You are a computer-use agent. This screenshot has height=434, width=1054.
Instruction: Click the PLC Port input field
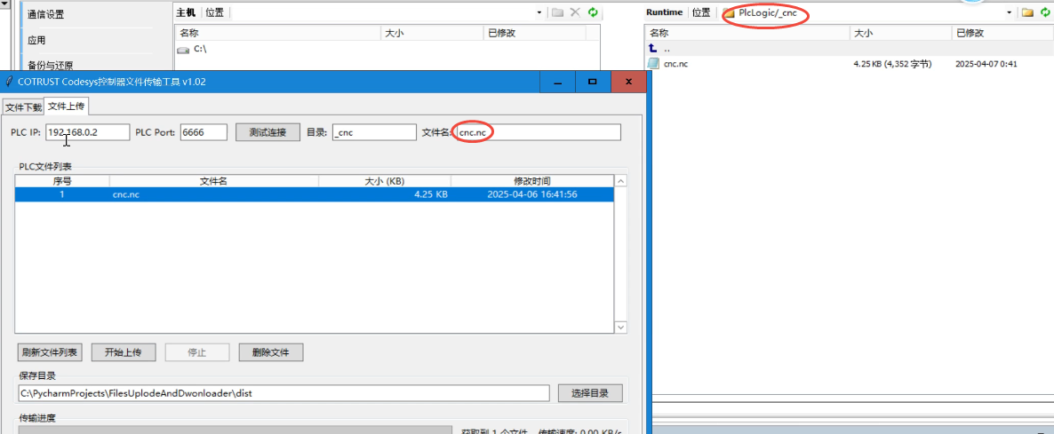coord(204,132)
